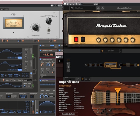Click the Polyphony value 16 field
Viewport: 140px width, 116px height.
pos(9,97)
